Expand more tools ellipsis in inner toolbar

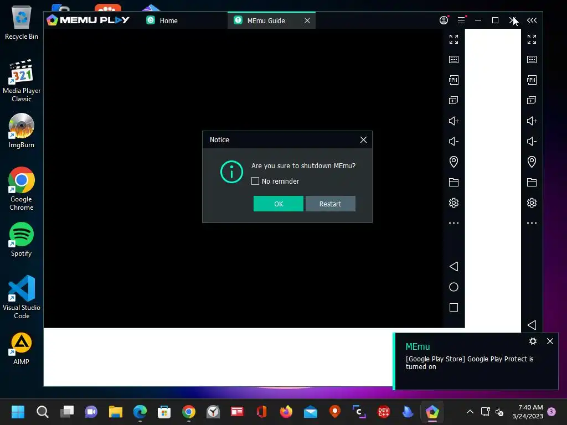click(x=453, y=223)
